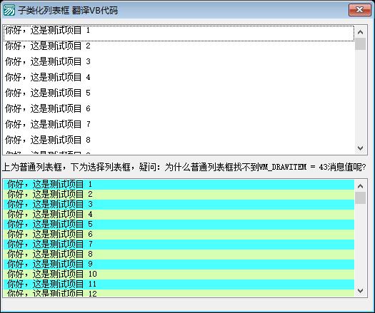Screen dimensions: 375x313
Task: Select item 1 in the top list
Action: pos(179,34)
